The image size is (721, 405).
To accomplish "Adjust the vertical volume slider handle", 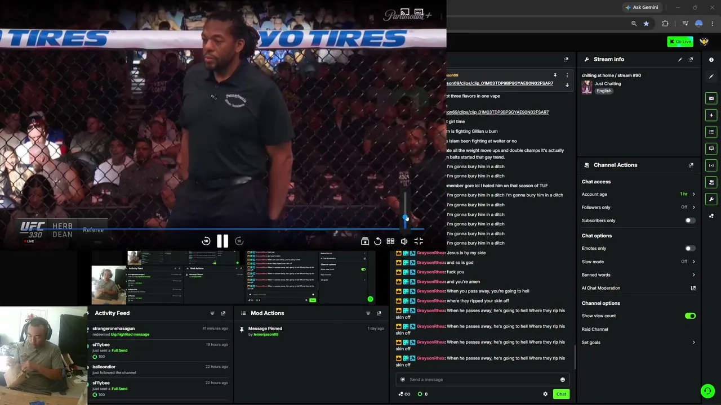I will (x=405, y=217).
